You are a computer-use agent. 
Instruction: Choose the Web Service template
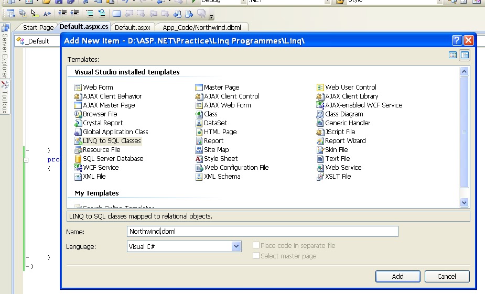[x=339, y=168]
